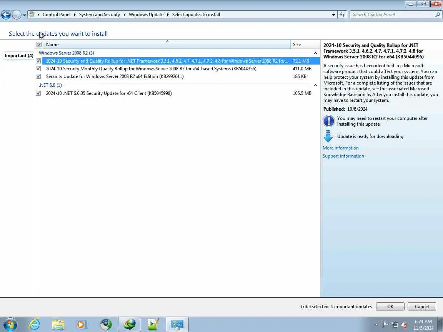This screenshot has height=332, width=443.
Task: Open the Action Center flag tray icon
Action: 385,325
